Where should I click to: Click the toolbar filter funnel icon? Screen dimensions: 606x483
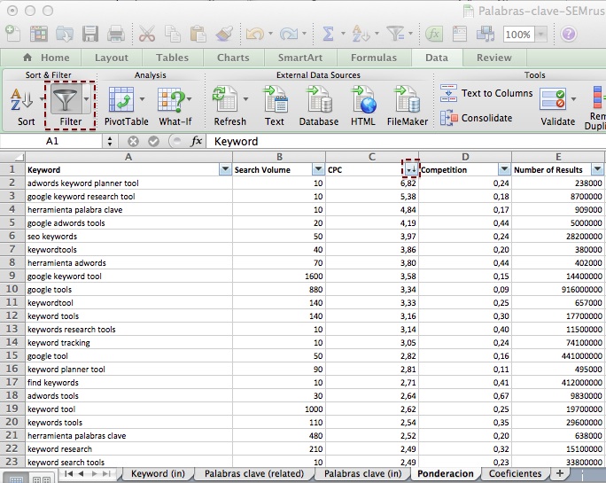pyautogui.click(x=395, y=34)
